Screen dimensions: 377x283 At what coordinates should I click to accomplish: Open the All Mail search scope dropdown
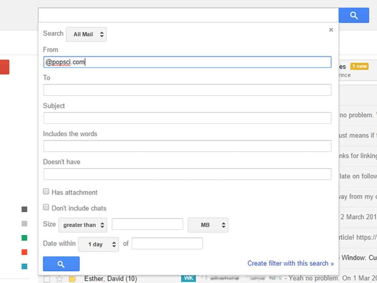[86, 34]
